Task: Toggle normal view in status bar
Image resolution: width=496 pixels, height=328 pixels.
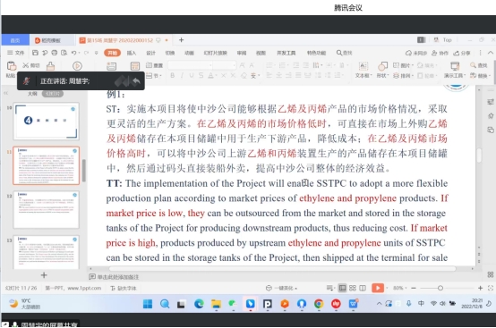Action: click(x=342, y=288)
